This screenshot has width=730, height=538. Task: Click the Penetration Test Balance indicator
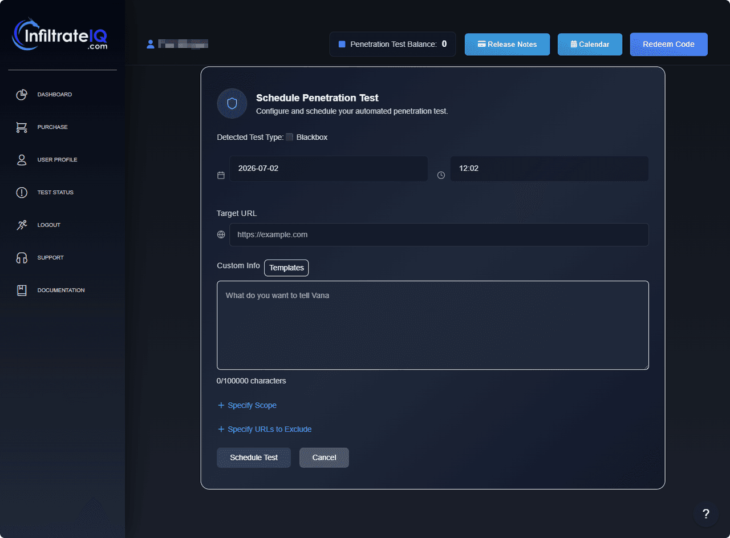[x=392, y=44]
